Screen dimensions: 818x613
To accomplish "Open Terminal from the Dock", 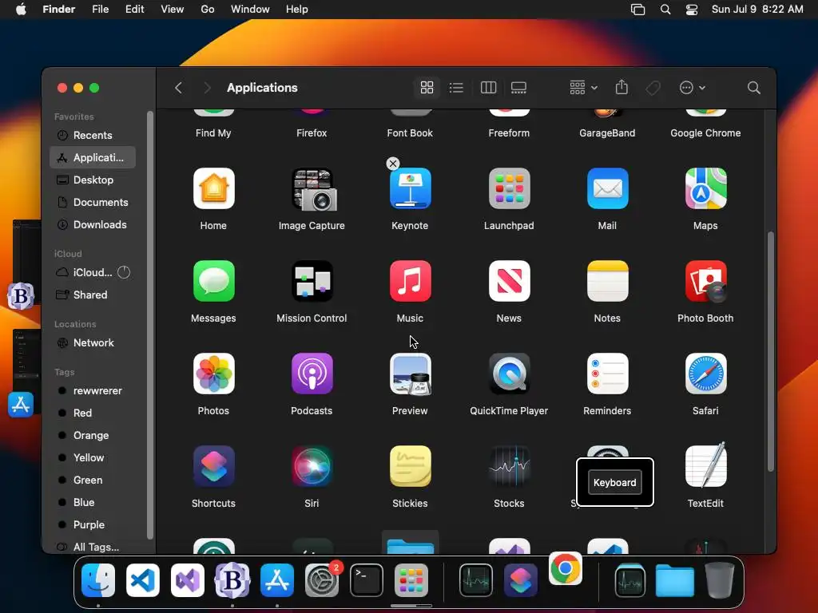I will (366, 580).
